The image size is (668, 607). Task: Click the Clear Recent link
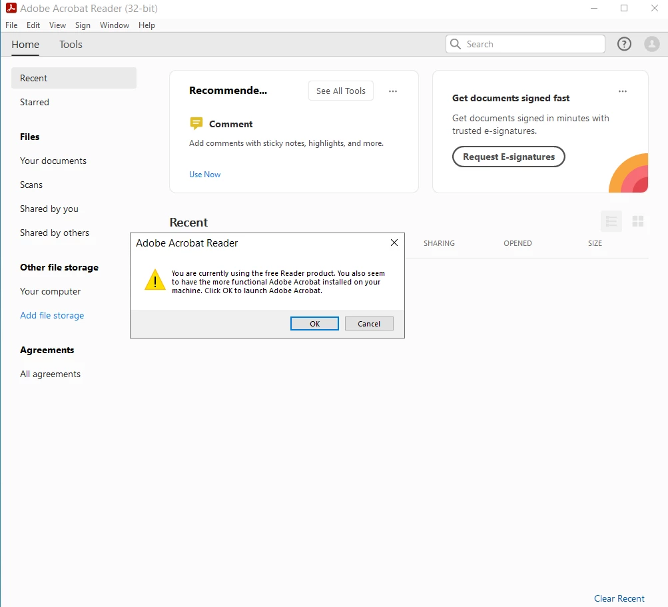tap(619, 598)
